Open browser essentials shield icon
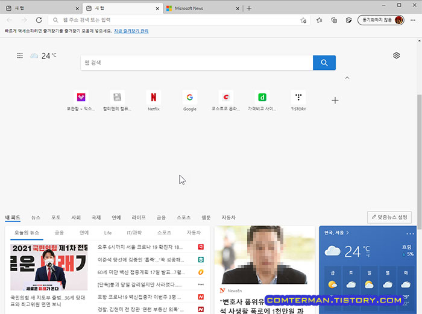The image size is (422, 314). [x=348, y=20]
